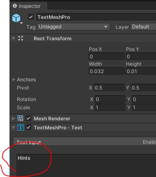Open the Untagged tag dropdown
This screenshot has height=177, width=156.
(x=73, y=27)
